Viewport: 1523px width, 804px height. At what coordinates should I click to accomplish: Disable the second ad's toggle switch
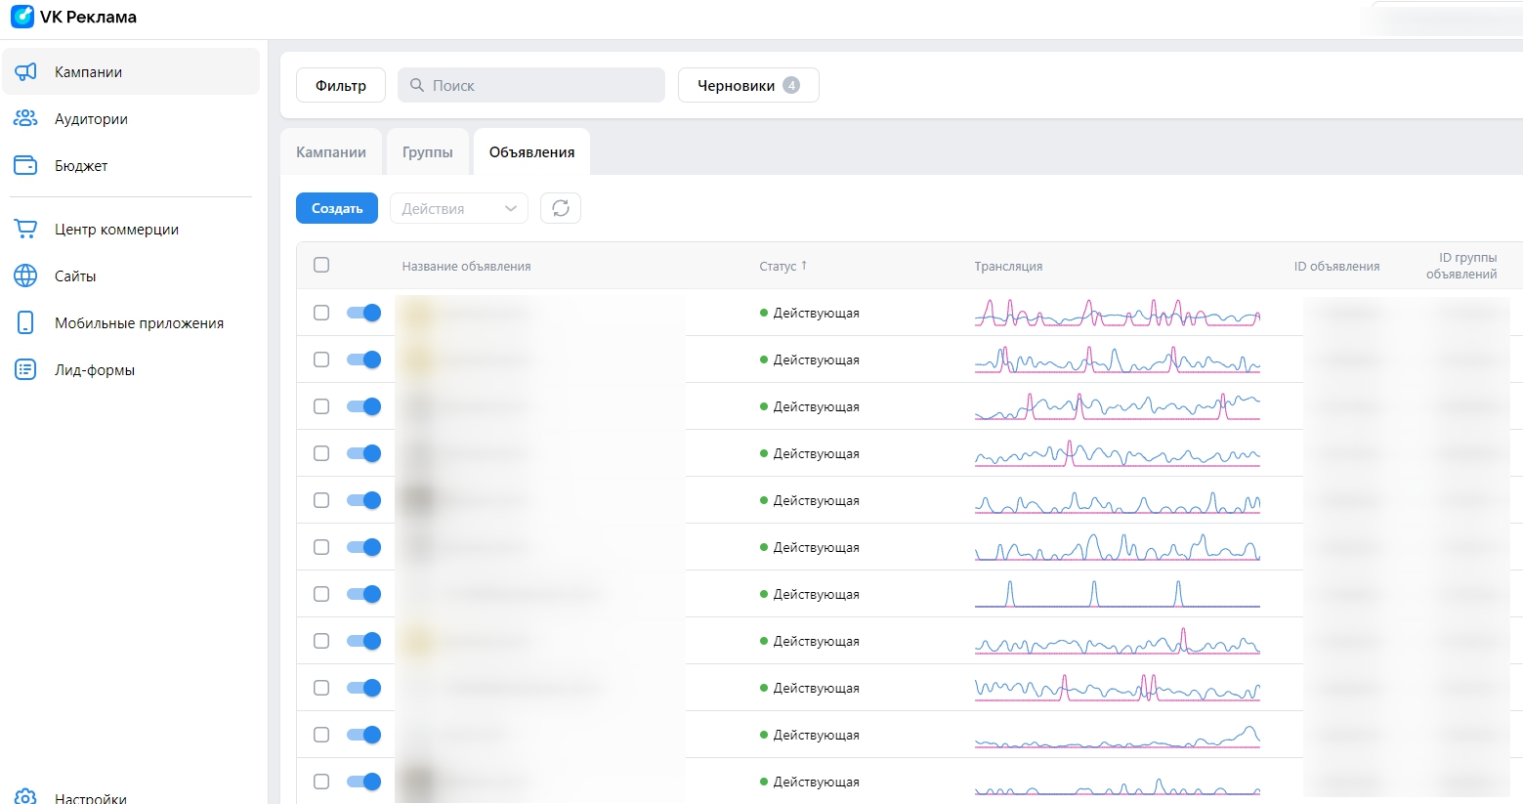(363, 360)
